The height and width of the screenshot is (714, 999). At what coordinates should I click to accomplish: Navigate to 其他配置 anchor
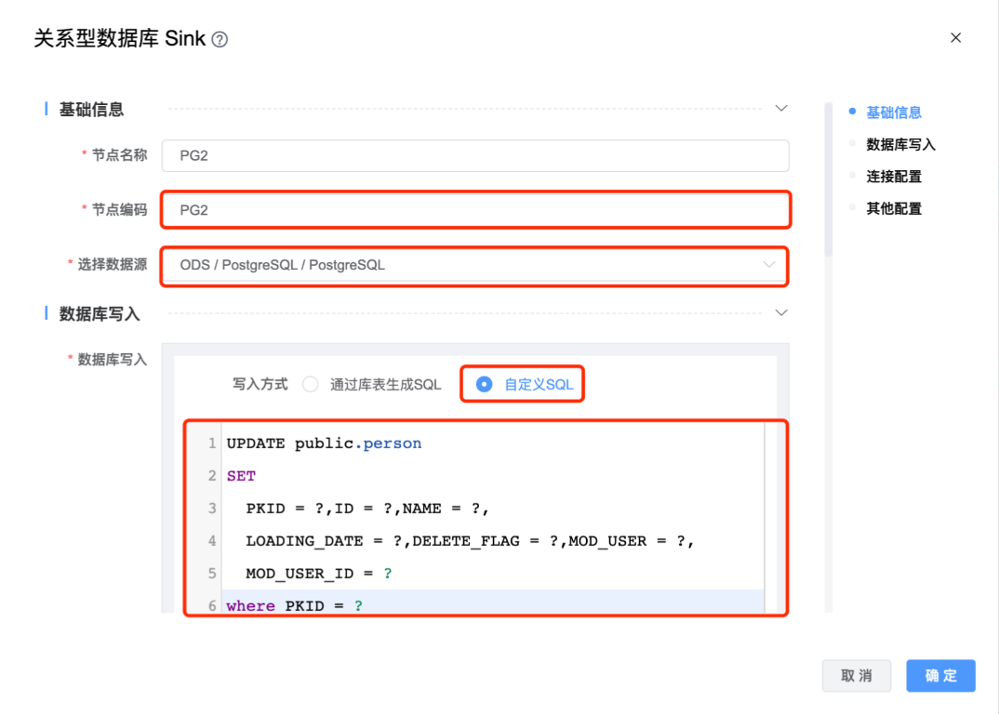click(893, 208)
